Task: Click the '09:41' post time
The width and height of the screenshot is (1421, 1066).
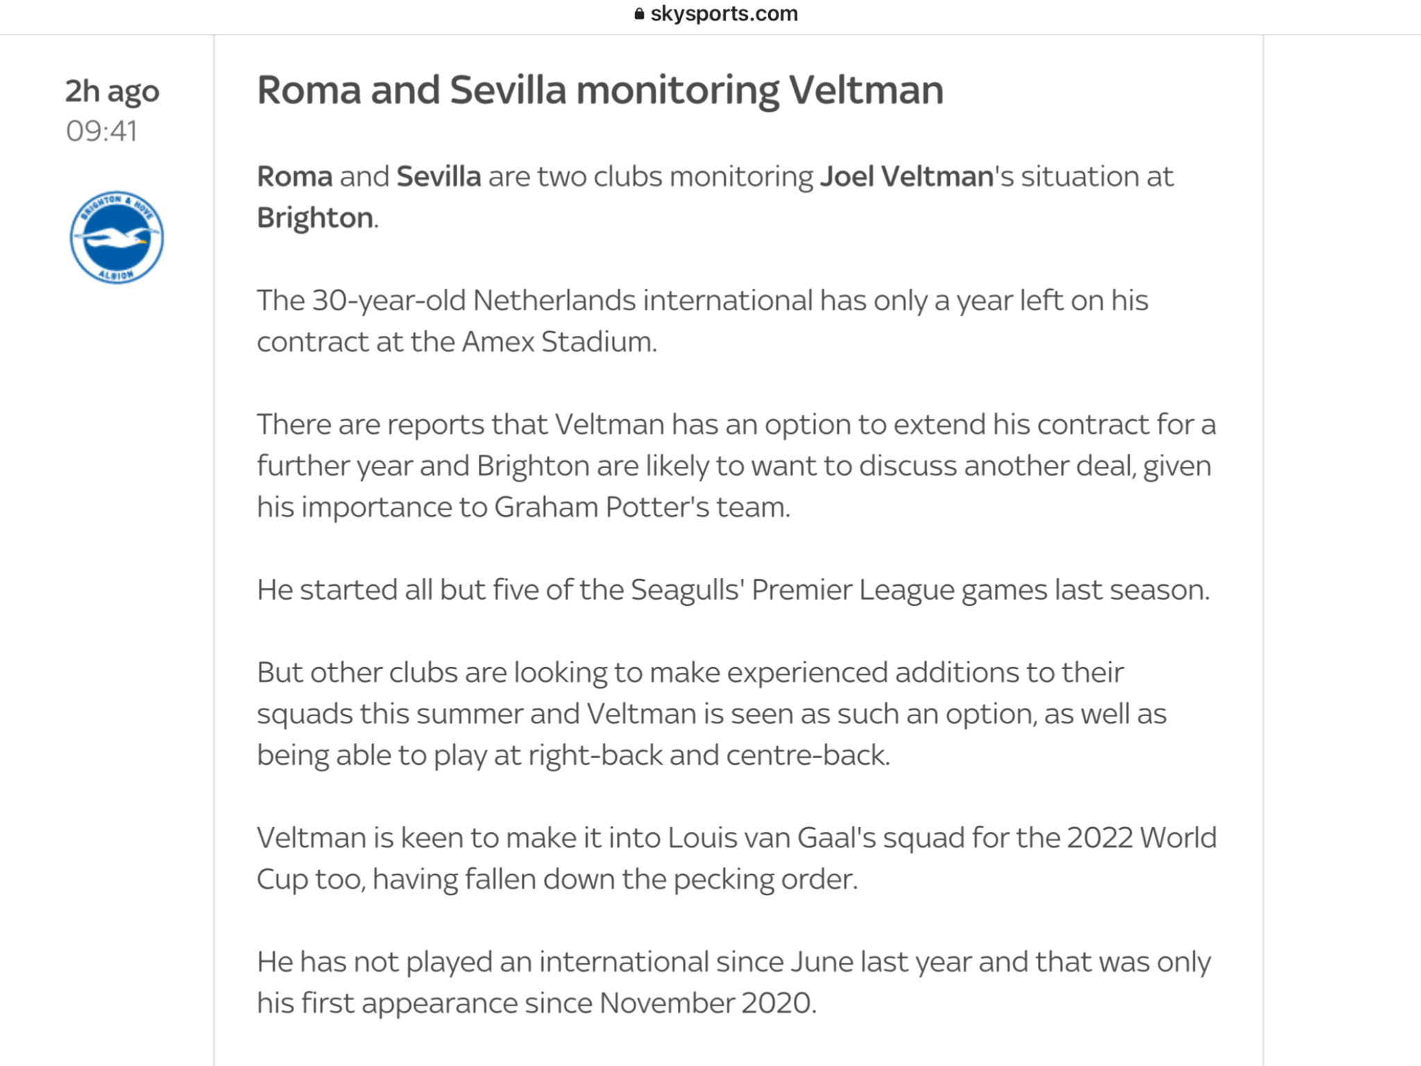Action: point(101,131)
